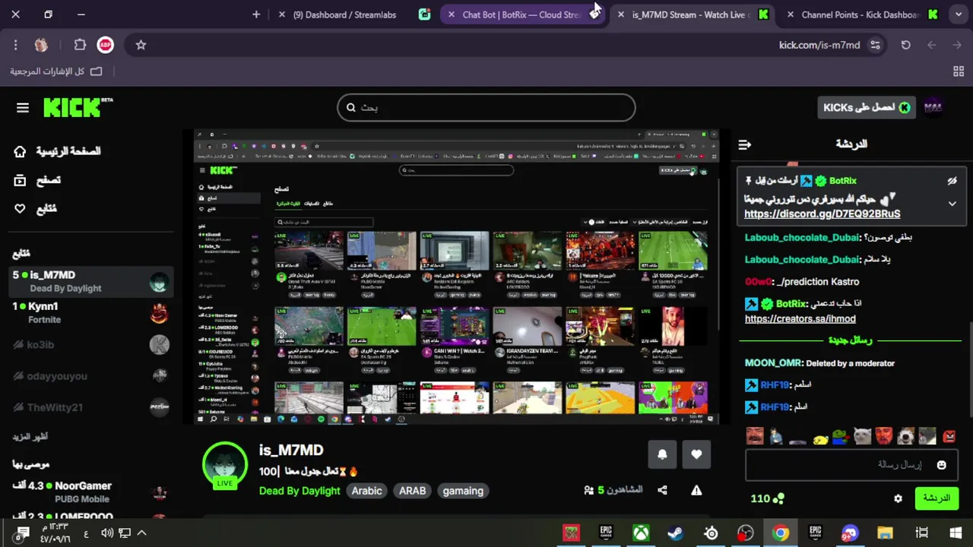Open Kynn1 channel in following list
The image size is (973, 547).
91,312
